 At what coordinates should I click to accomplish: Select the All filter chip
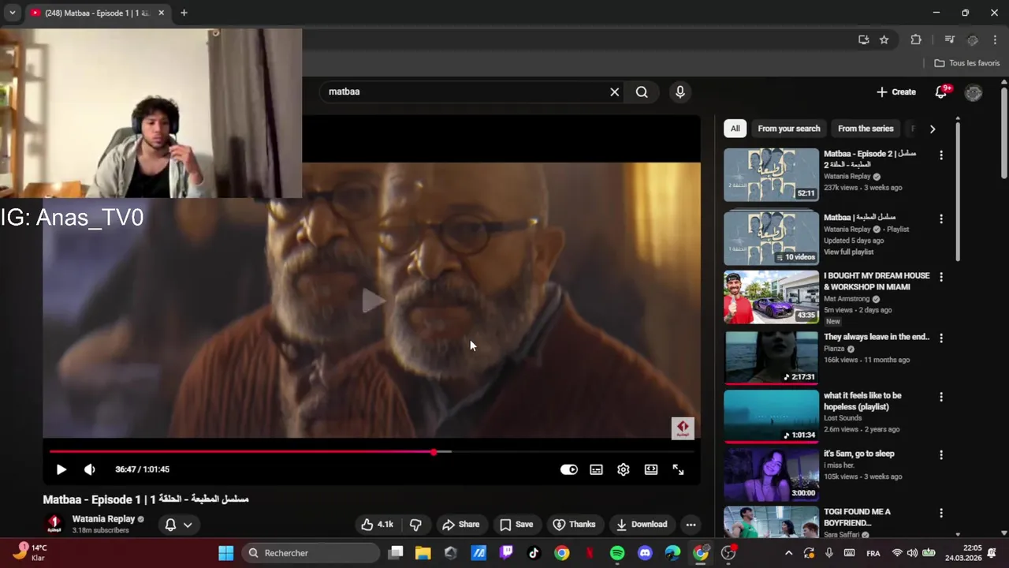[x=735, y=129]
